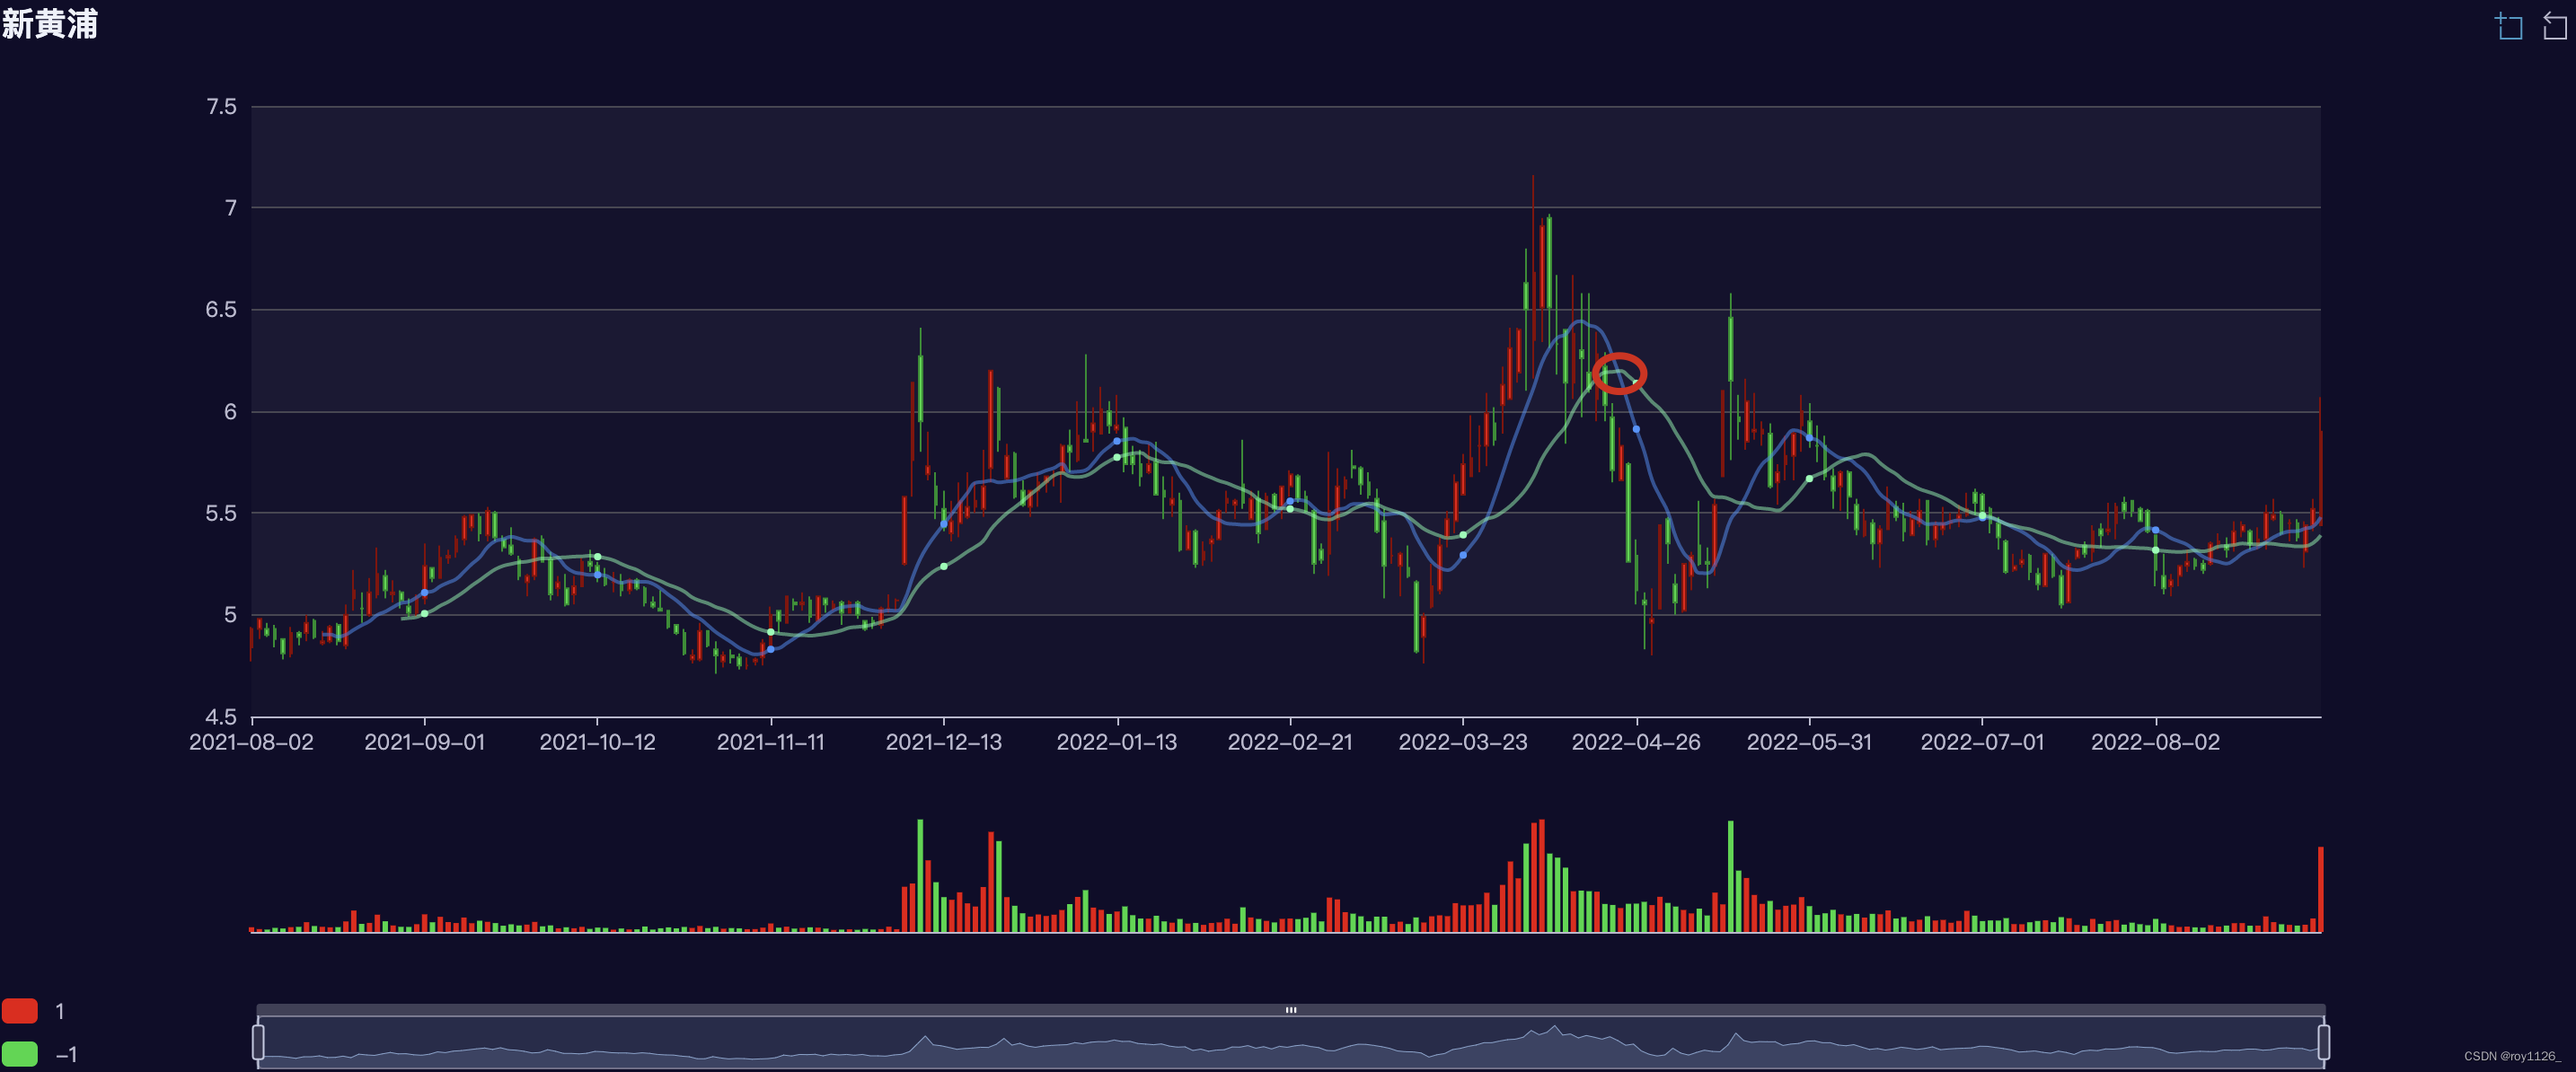
Task: Click the x-axis label 2021-11-11
Action: click(x=770, y=742)
